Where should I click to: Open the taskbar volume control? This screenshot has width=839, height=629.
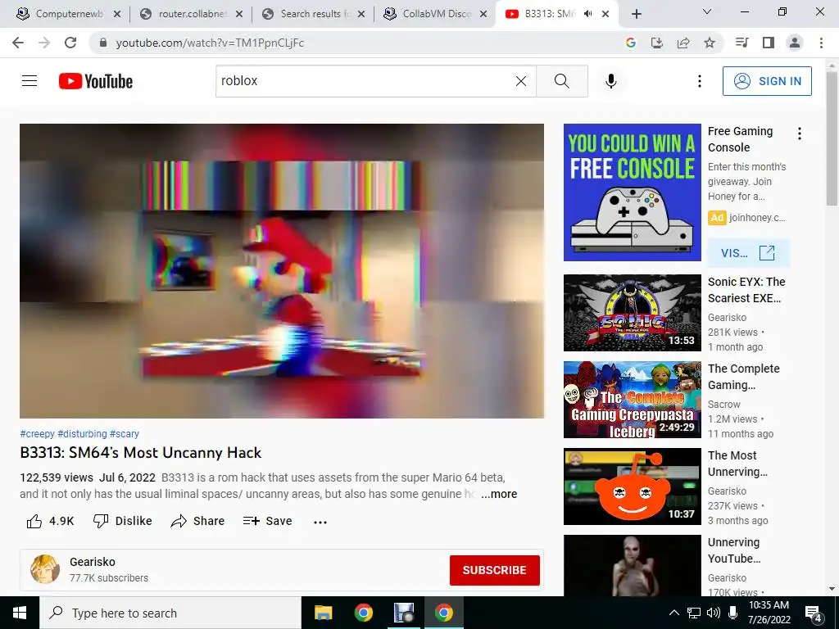coord(713,613)
